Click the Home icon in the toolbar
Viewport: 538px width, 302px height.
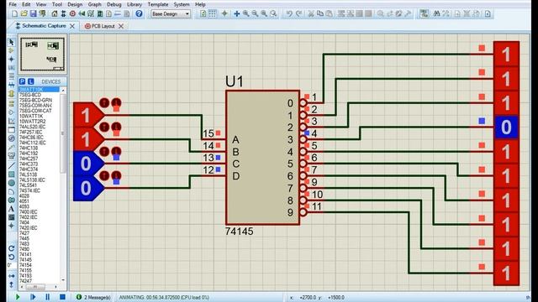(55, 13)
